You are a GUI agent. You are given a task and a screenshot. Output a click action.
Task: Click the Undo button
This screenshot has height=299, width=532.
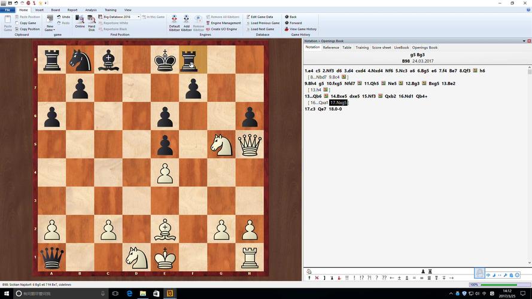tap(63, 17)
